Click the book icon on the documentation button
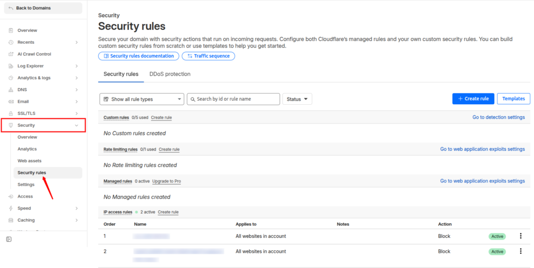Screen dimensions: 534x268 pos(106,56)
